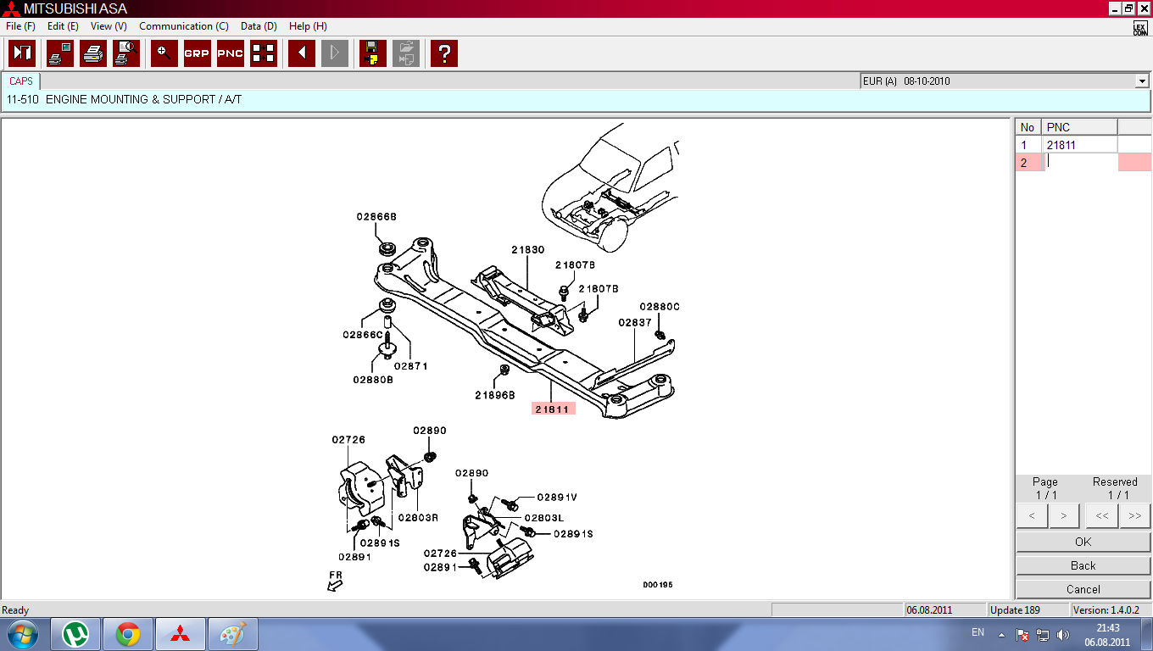1153x651 pixels.
Task: Select part label 02803R in diagram
Action: point(418,517)
